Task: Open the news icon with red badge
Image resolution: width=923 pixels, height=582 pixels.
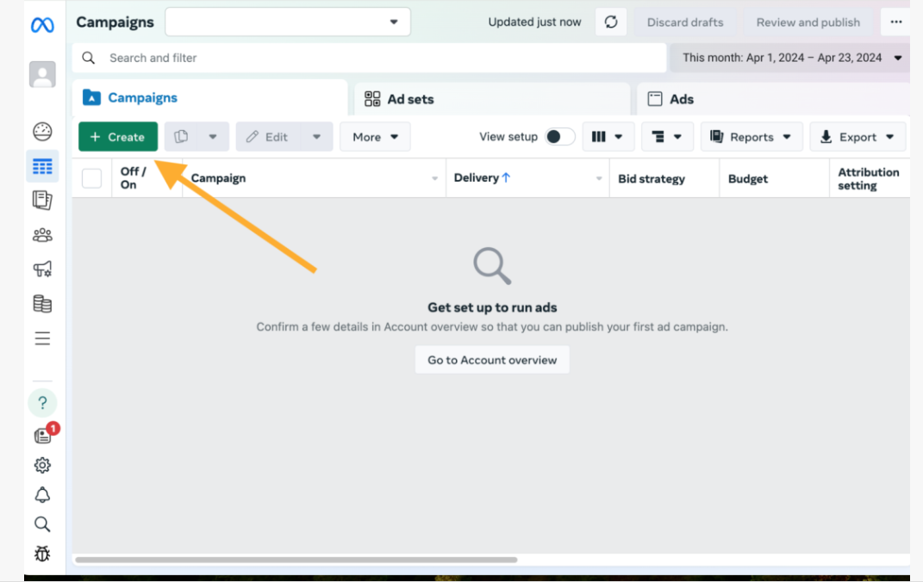Action: pos(44,434)
